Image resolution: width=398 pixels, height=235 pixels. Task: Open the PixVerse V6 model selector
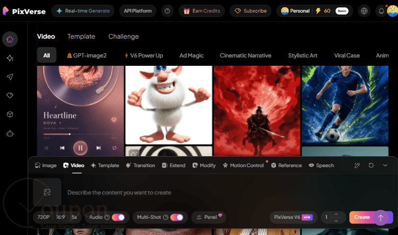click(293, 217)
